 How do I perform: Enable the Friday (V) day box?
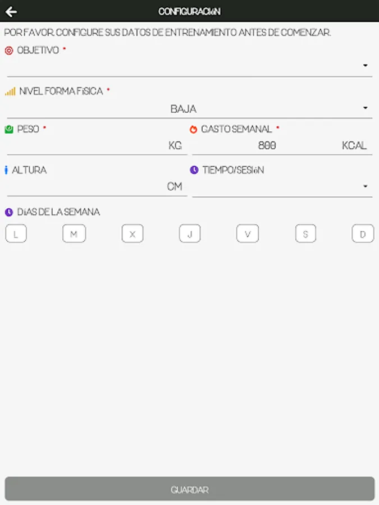pyautogui.click(x=247, y=234)
